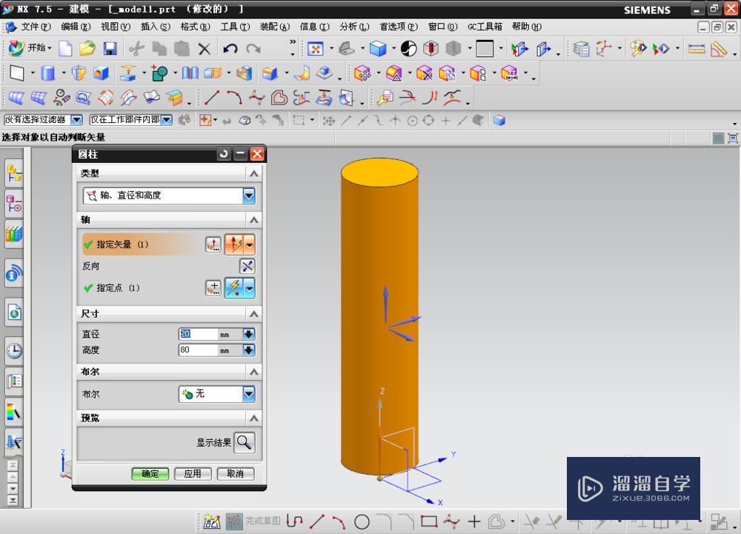The height and width of the screenshot is (534, 741).
Task: Open the 编辑 menu
Action: click(x=76, y=27)
